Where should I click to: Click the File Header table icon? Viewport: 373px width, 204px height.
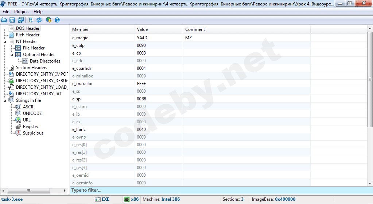(x=18, y=48)
